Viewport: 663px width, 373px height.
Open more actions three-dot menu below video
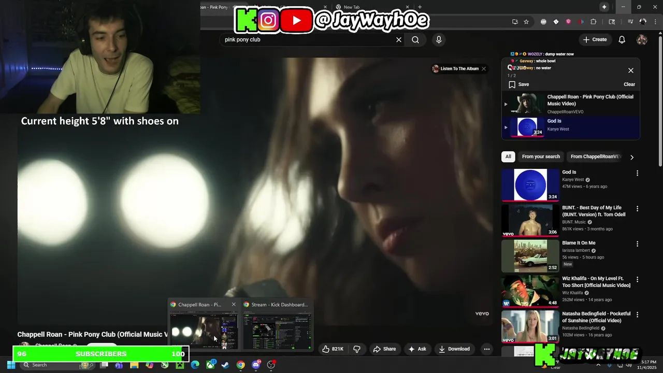487,349
